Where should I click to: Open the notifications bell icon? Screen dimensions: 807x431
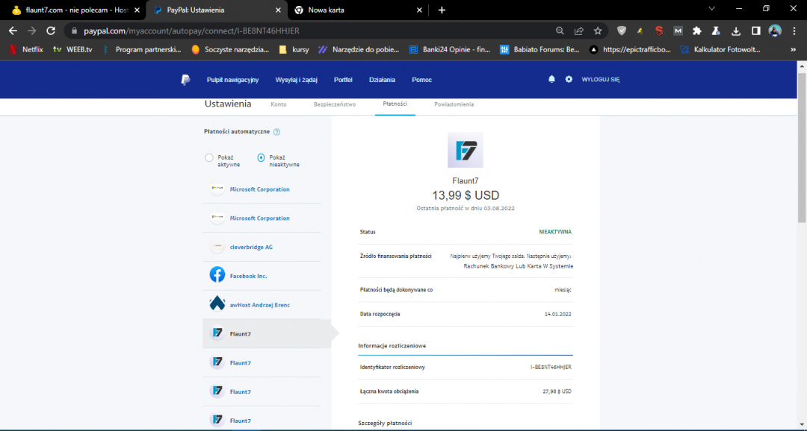(x=551, y=79)
